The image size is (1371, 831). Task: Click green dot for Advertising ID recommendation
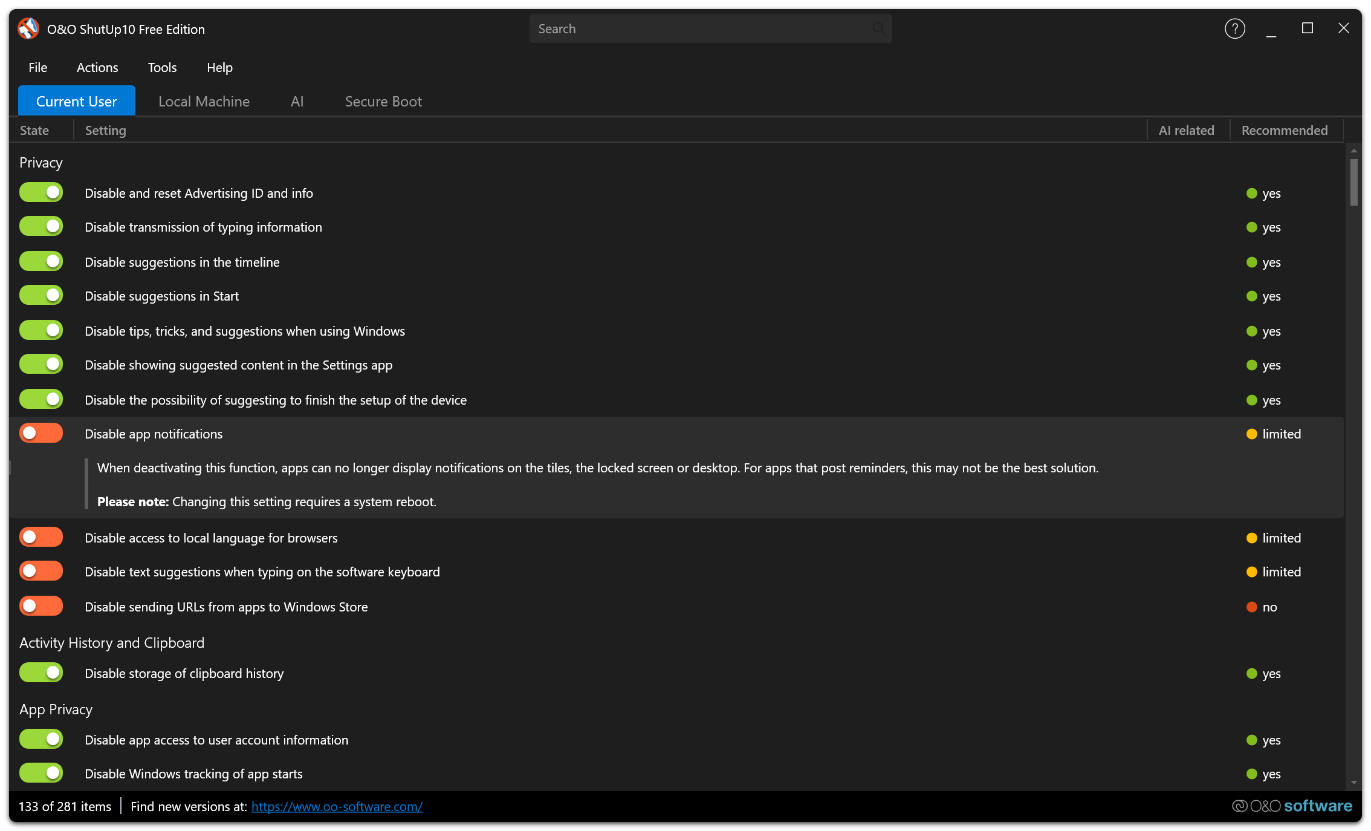[1251, 194]
